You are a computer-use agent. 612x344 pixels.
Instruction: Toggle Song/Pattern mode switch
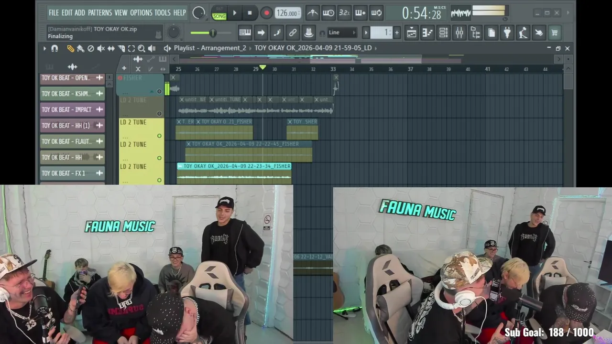tap(219, 13)
